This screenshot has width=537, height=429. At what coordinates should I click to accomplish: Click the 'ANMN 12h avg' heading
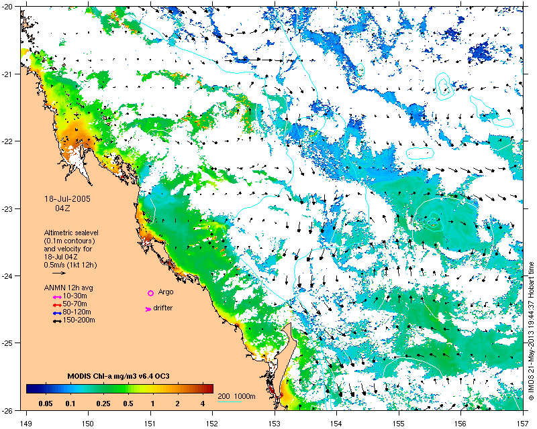68,288
